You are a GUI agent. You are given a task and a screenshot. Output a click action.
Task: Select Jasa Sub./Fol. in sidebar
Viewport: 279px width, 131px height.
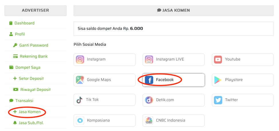click(28, 123)
